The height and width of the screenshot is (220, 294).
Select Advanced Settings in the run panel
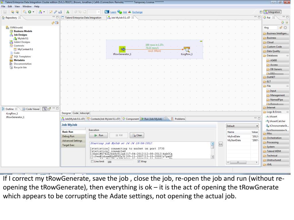point(73,141)
